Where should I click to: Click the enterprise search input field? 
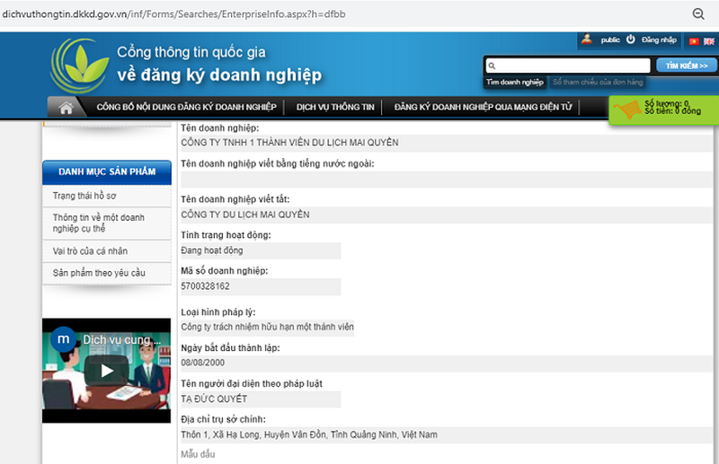568,66
